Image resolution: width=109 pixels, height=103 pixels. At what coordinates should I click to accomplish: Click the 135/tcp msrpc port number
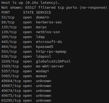coord(9,27)
